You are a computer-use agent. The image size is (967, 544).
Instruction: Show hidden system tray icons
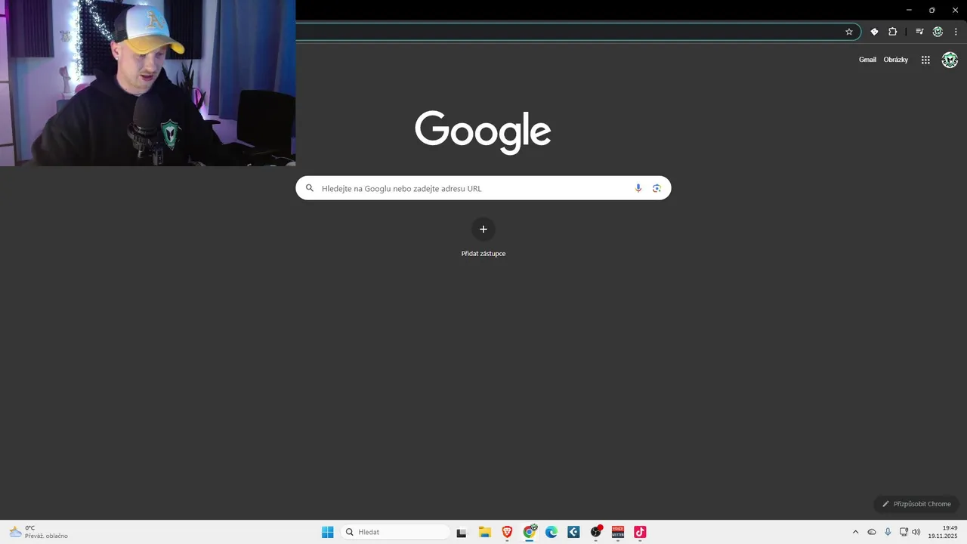pos(855,532)
